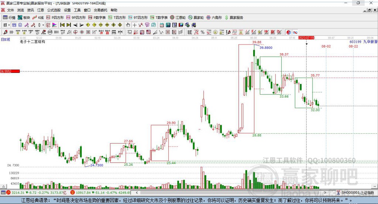Click the save floppy disk icon
Viewport: 378px width, 204px height.
181,25
